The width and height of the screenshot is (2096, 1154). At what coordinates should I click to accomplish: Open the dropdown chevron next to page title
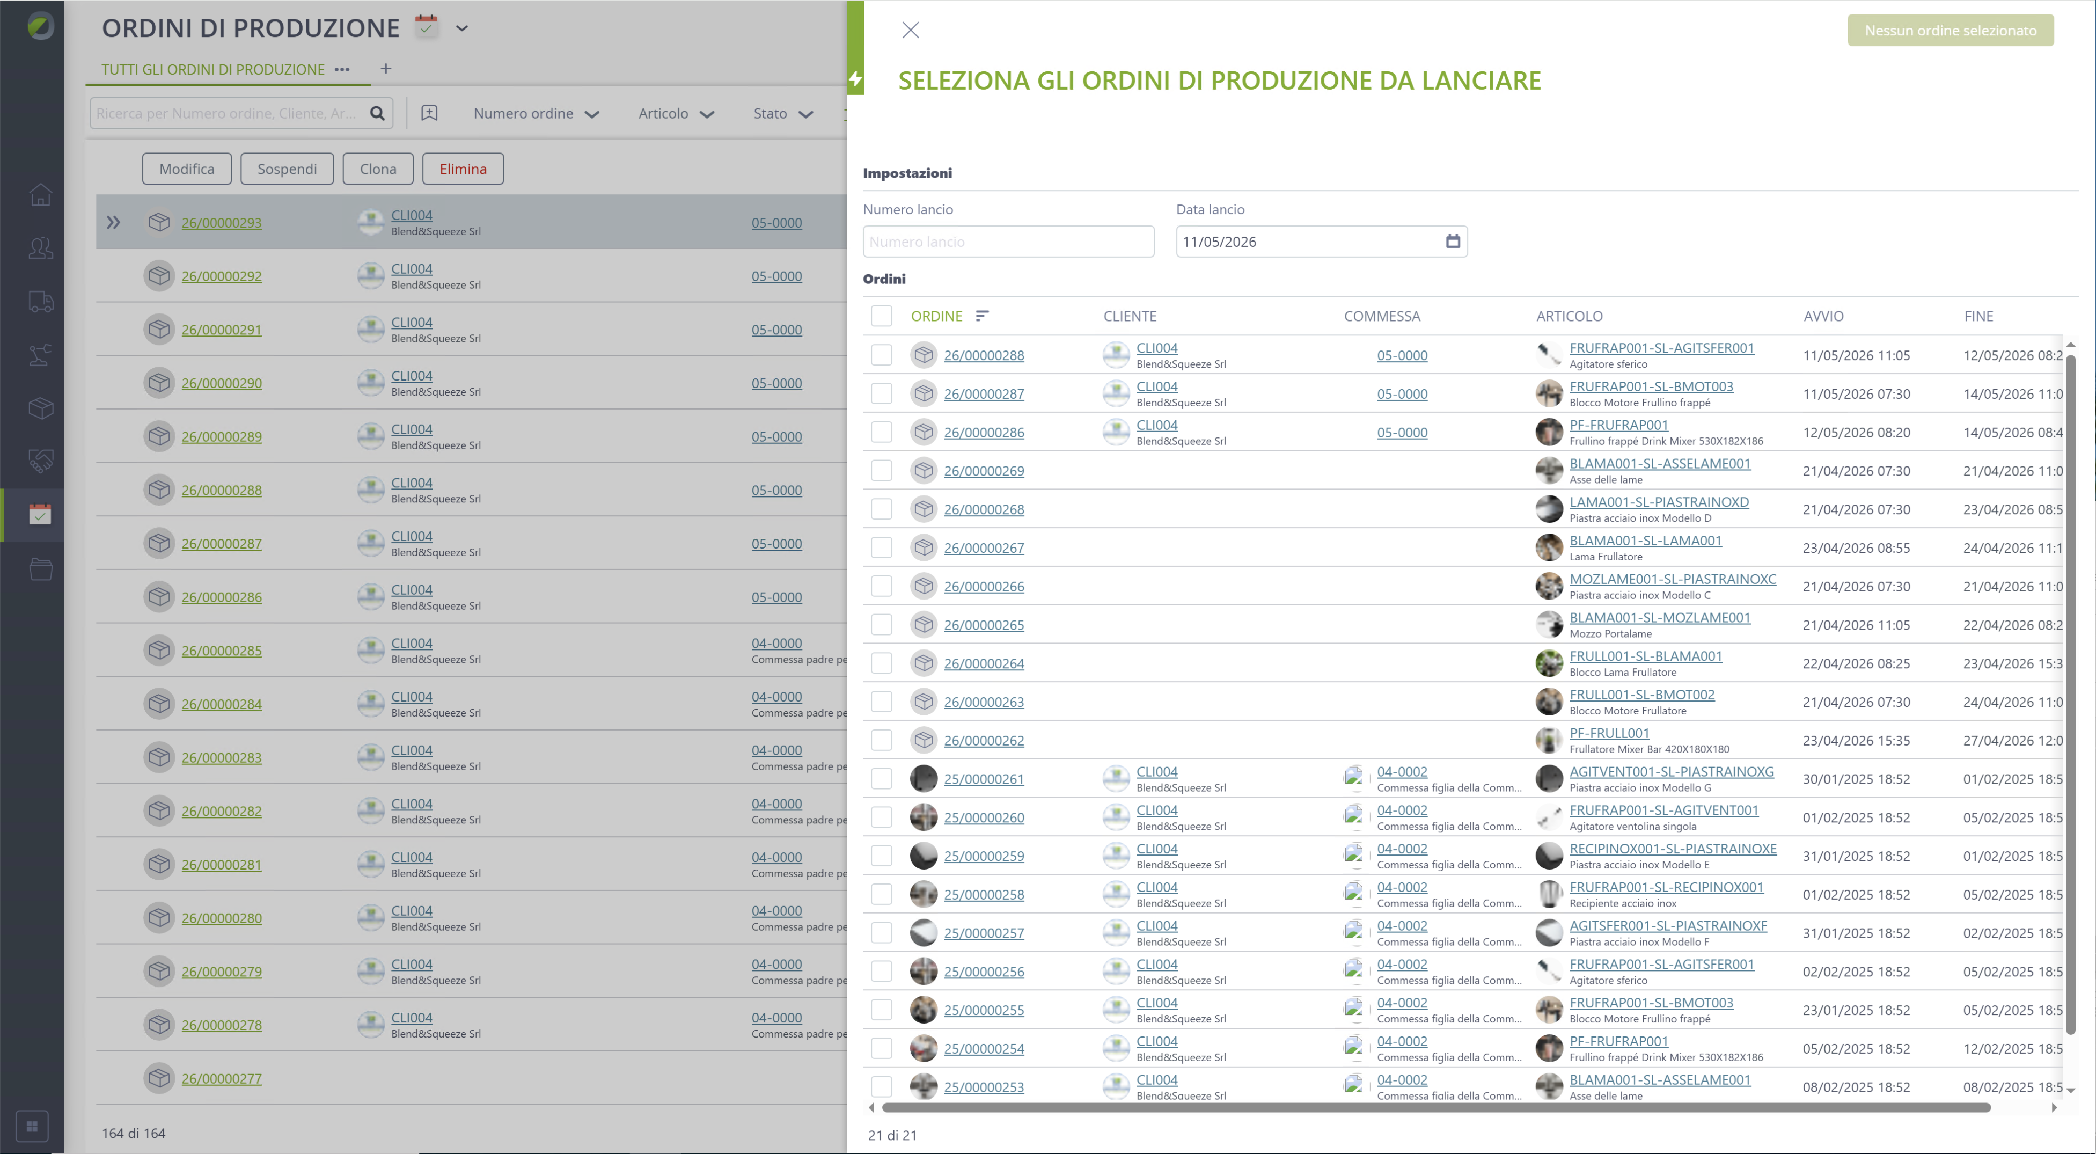[x=462, y=28]
